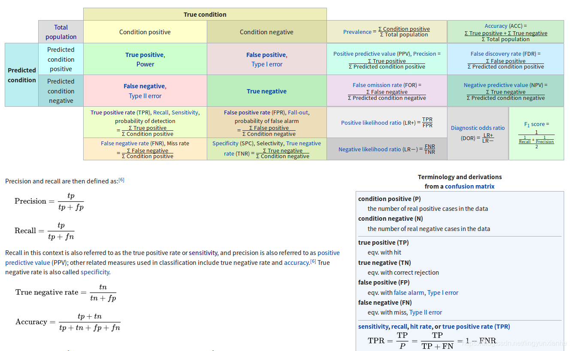
Task: Click the Prevalence link
Action: 357,32
